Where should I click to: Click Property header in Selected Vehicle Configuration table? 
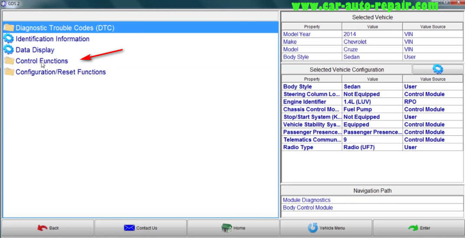click(312, 79)
